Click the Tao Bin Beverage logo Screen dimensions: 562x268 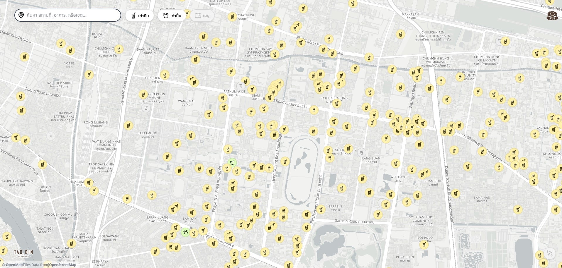pos(23,253)
